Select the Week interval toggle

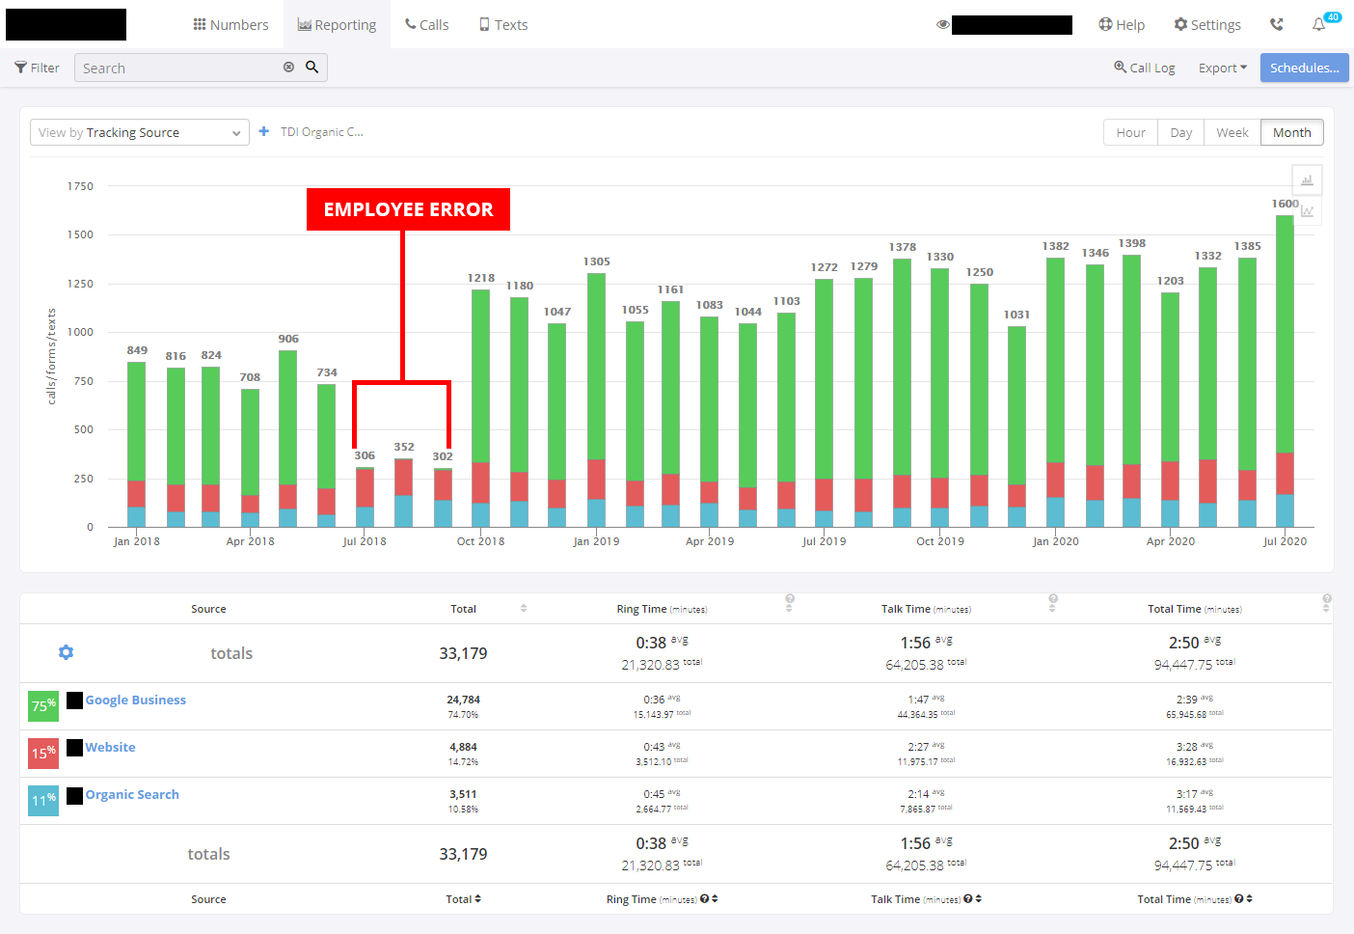click(1232, 133)
